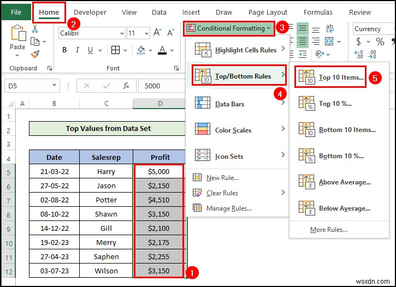Viewport: 396px width, 287px height.
Task: Open the font size dropdown
Action: click(x=146, y=33)
